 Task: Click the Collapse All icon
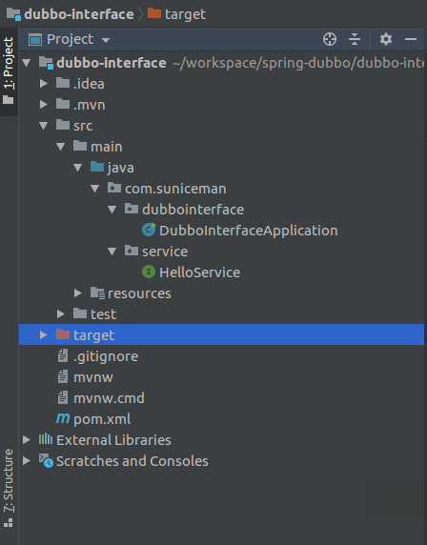[355, 39]
